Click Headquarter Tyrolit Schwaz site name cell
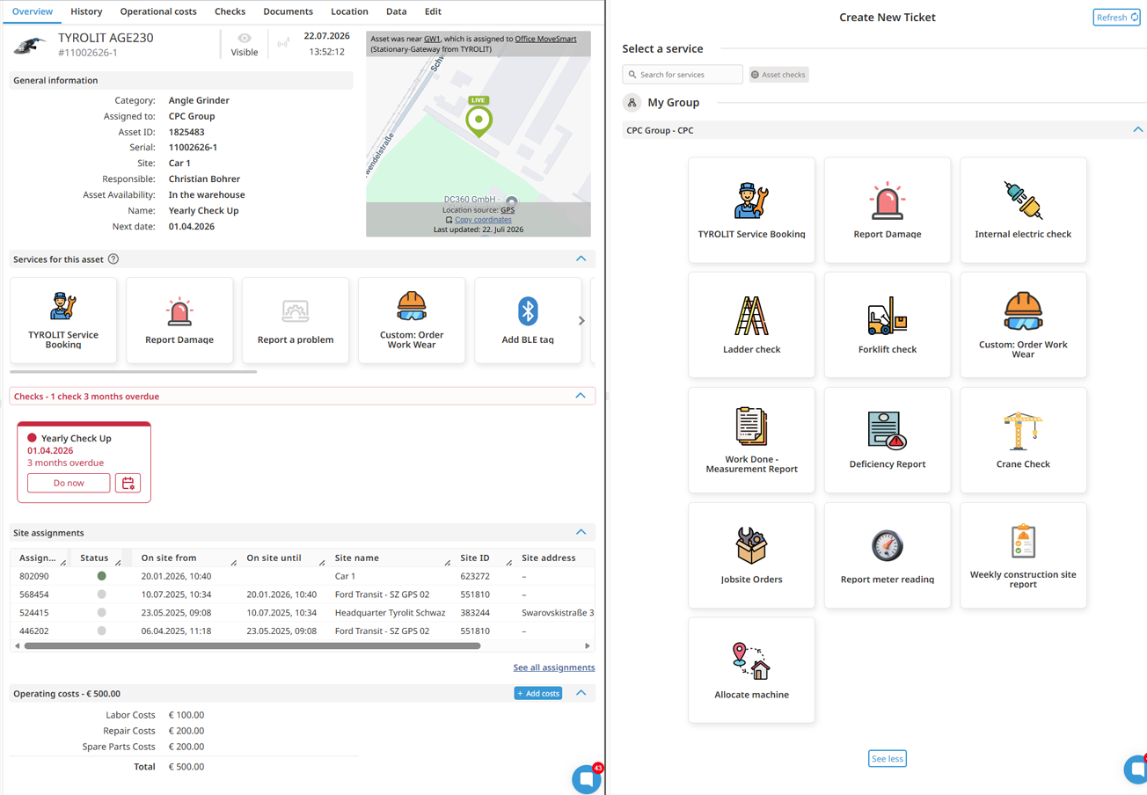 [390, 612]
